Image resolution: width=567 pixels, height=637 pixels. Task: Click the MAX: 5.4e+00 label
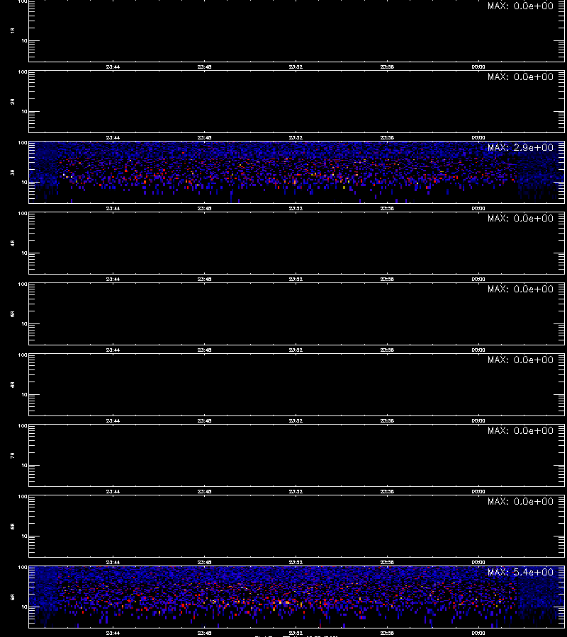click(520, 572)
